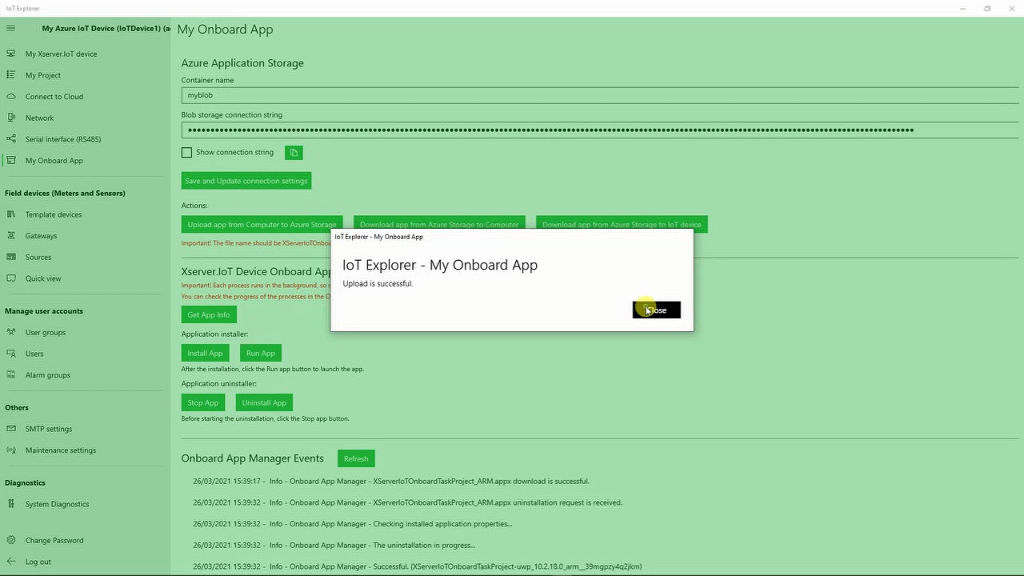This screenshot has height=576, width=1024.
Task: Toggle Show connection string checkbox
Action: click(x=186, y=152)
